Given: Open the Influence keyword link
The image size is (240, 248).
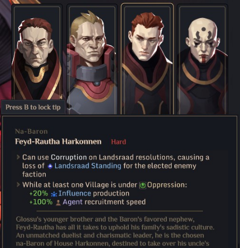Looking at the screenshot, I should click(x=75, y=194).
